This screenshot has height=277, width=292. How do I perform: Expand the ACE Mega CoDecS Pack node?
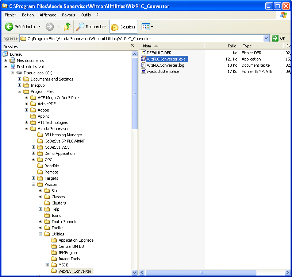coord(26,98)
